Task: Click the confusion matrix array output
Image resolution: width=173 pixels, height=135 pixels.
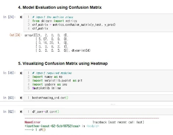Action: click(x=57, y=43)
